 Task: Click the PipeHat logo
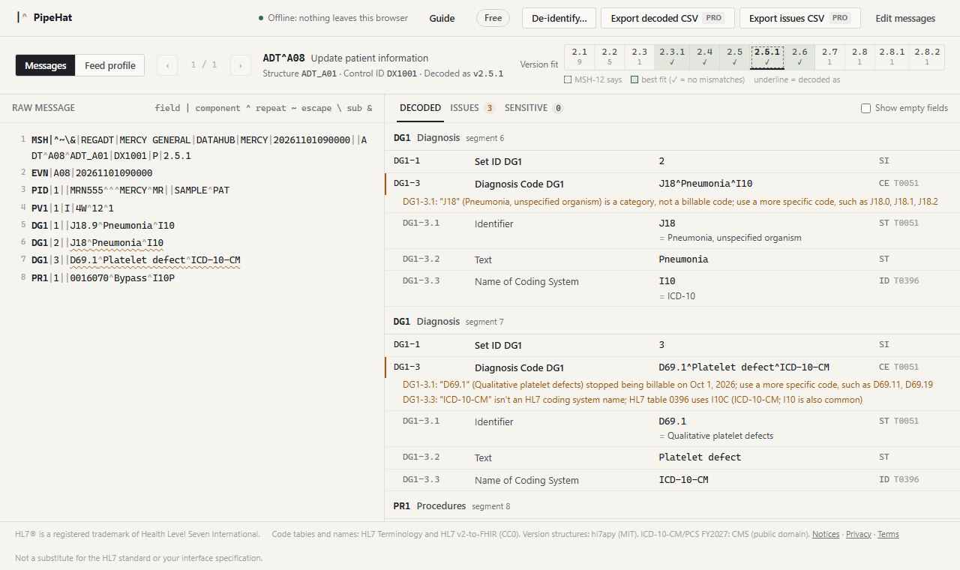[44, 17]
